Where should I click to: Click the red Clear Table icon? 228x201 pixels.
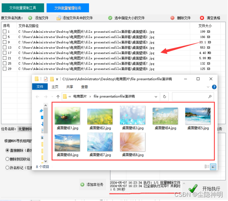(x=202, y=18)
